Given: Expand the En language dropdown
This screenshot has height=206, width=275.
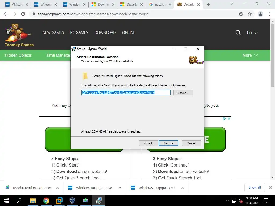Looking at the screenshot, I should (252, 32).
